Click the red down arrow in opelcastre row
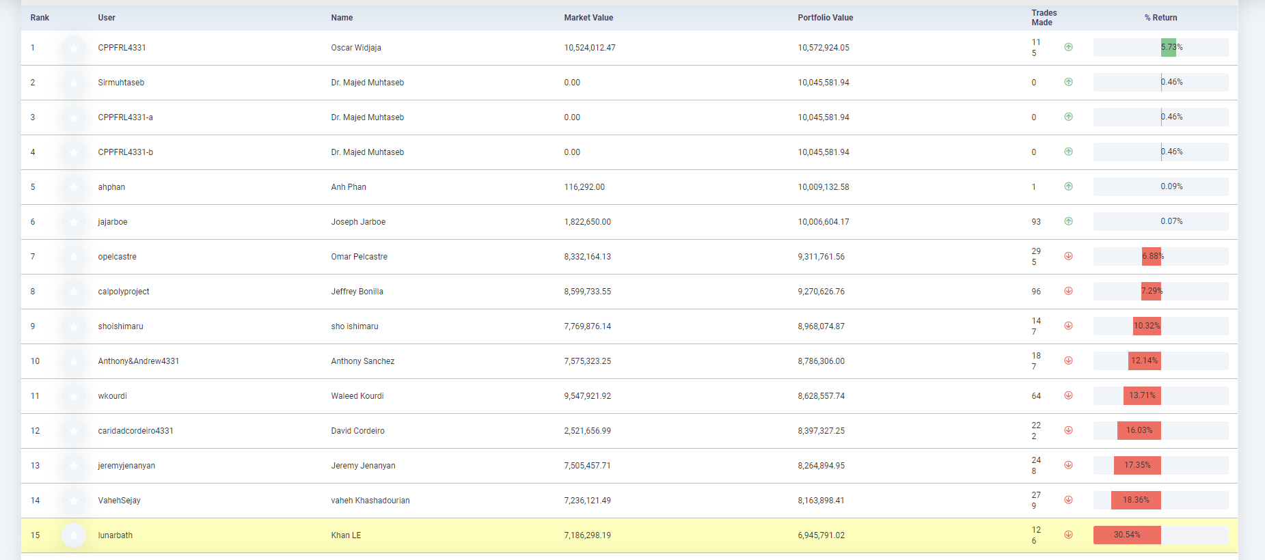 tap(1068, 256)
